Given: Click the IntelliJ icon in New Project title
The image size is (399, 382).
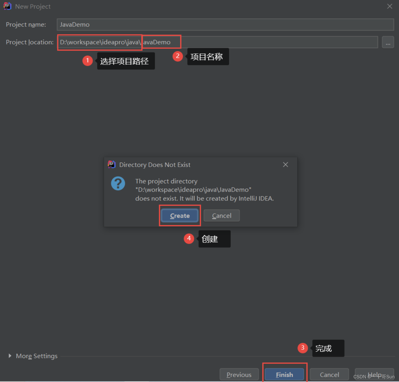Looking at the screenshot, I should tap(7, 6).
